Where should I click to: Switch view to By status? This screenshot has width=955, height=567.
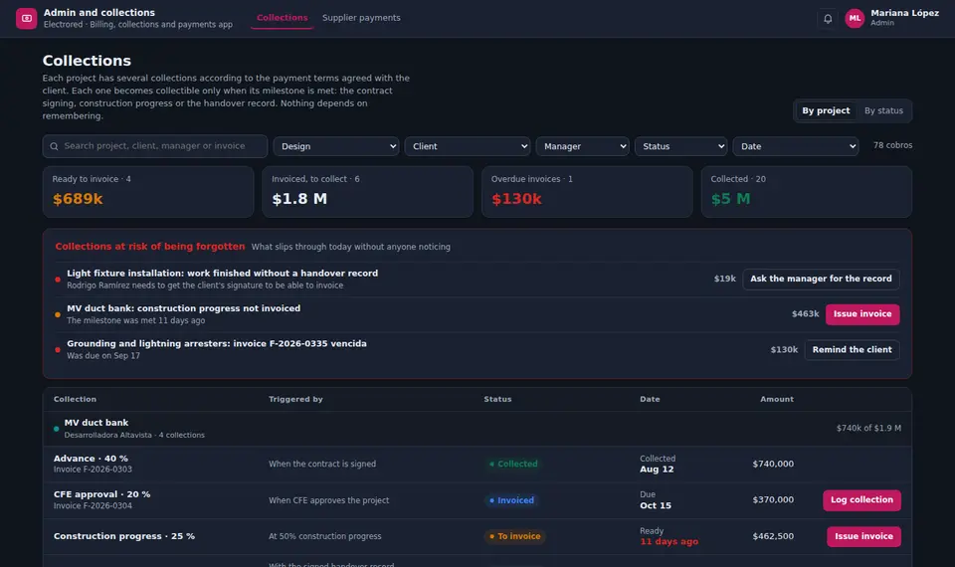click(883, 110)
